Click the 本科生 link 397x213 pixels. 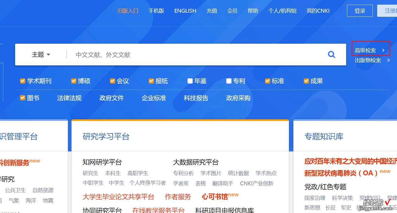(x=113, y=173)
